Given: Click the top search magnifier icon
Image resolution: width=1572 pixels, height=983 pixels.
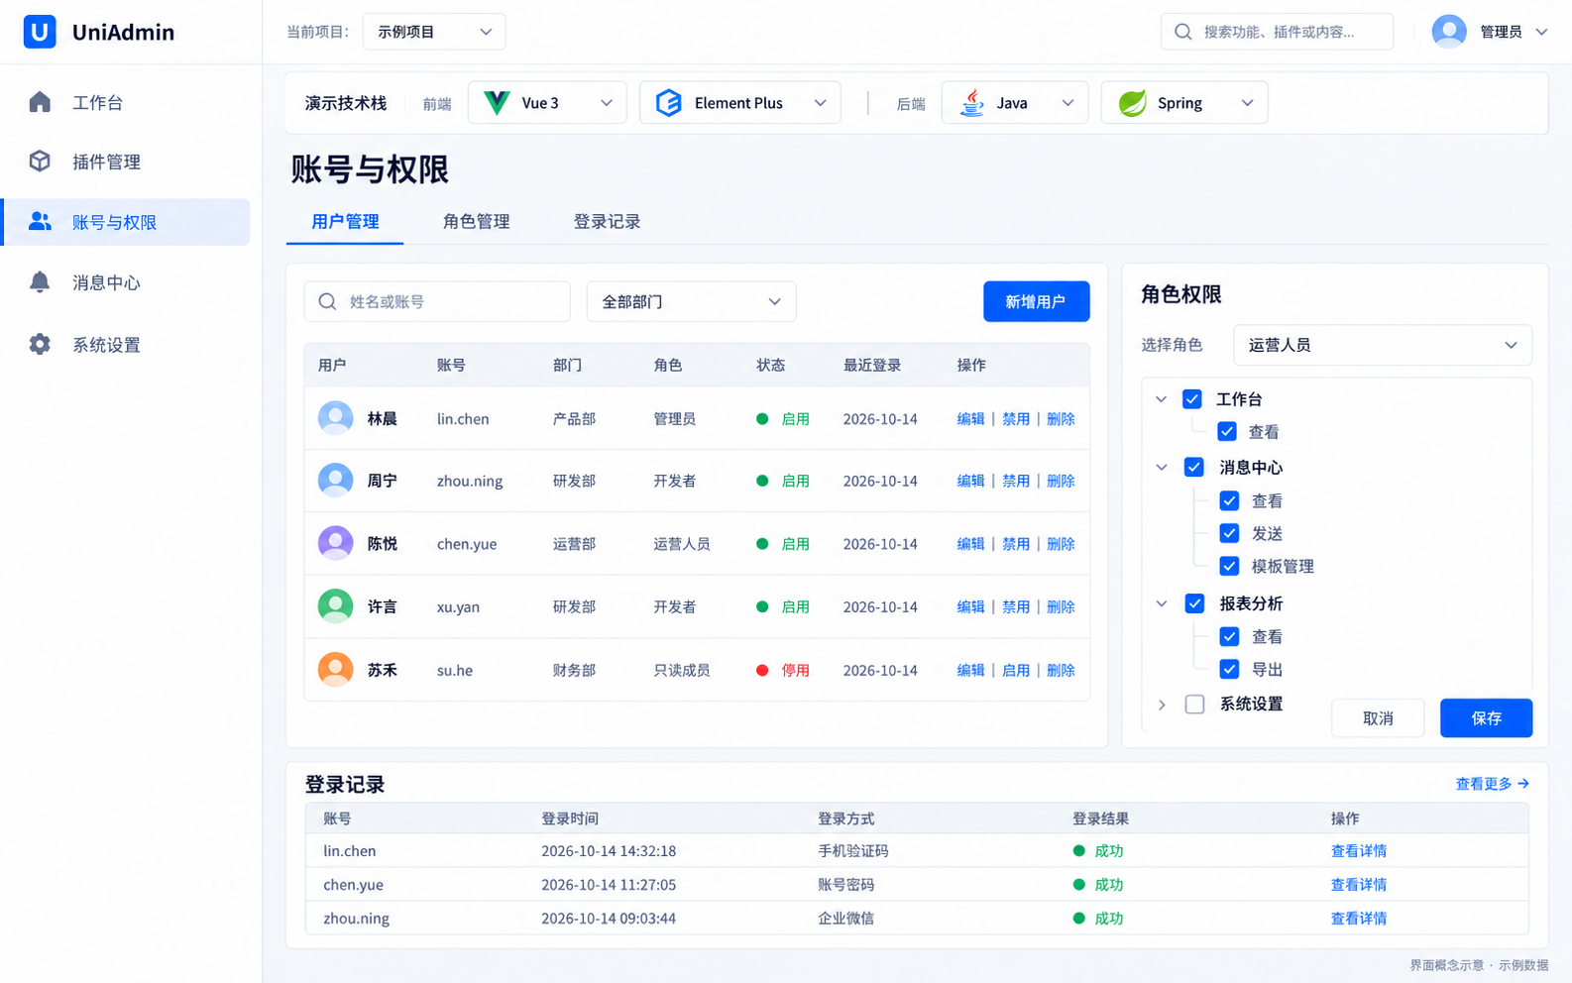Looking at the screenshot, I should pos(1182,32).
